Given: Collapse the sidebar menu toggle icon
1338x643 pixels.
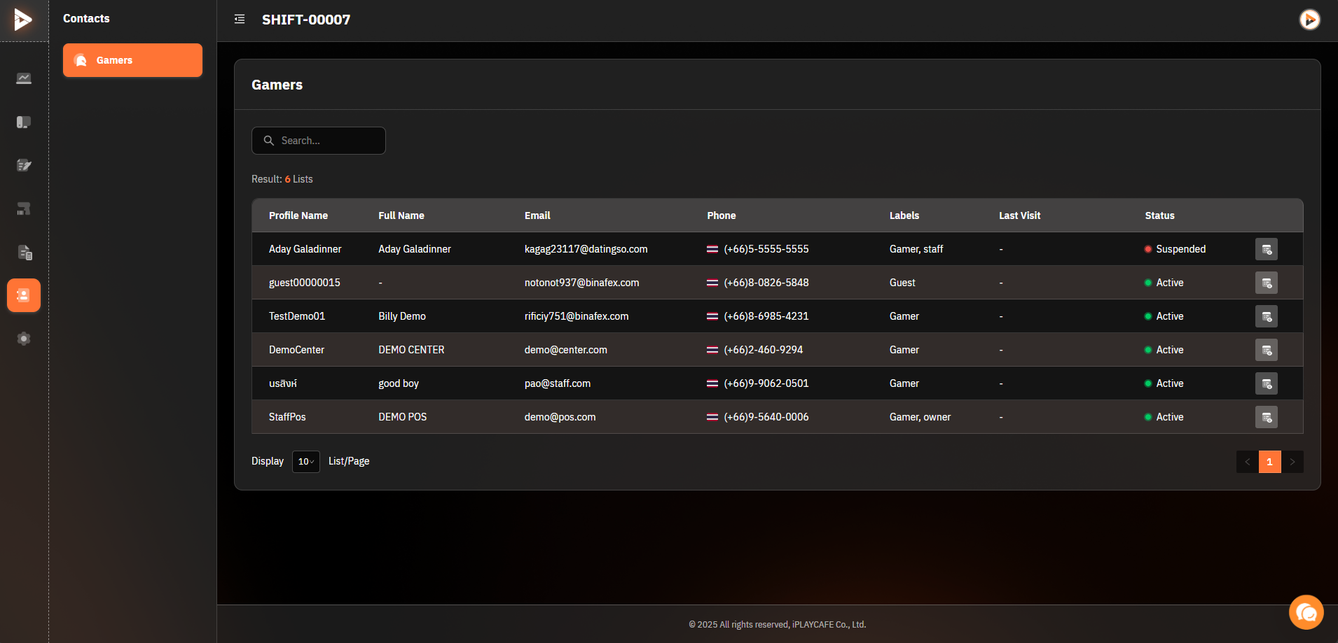Looking at the screenshot, I should tap(240, 20).
